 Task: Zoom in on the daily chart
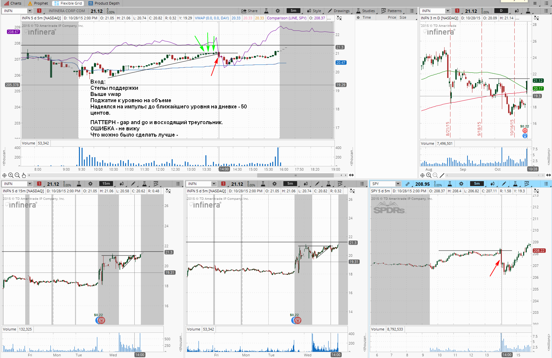[x=429, y=175]
